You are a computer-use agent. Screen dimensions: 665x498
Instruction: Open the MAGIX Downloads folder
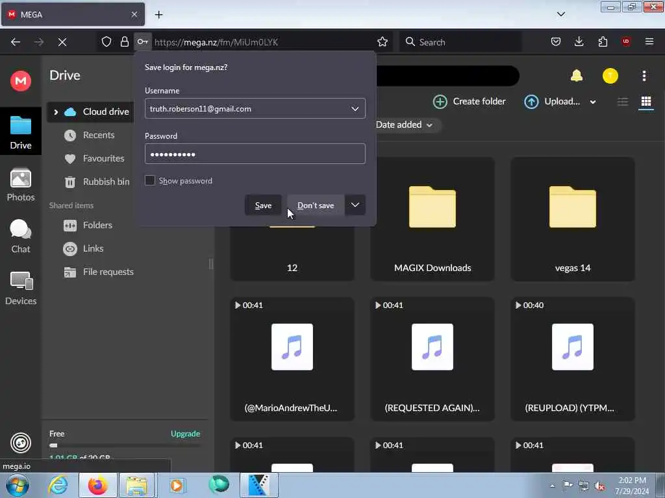[x=432, y=219]
